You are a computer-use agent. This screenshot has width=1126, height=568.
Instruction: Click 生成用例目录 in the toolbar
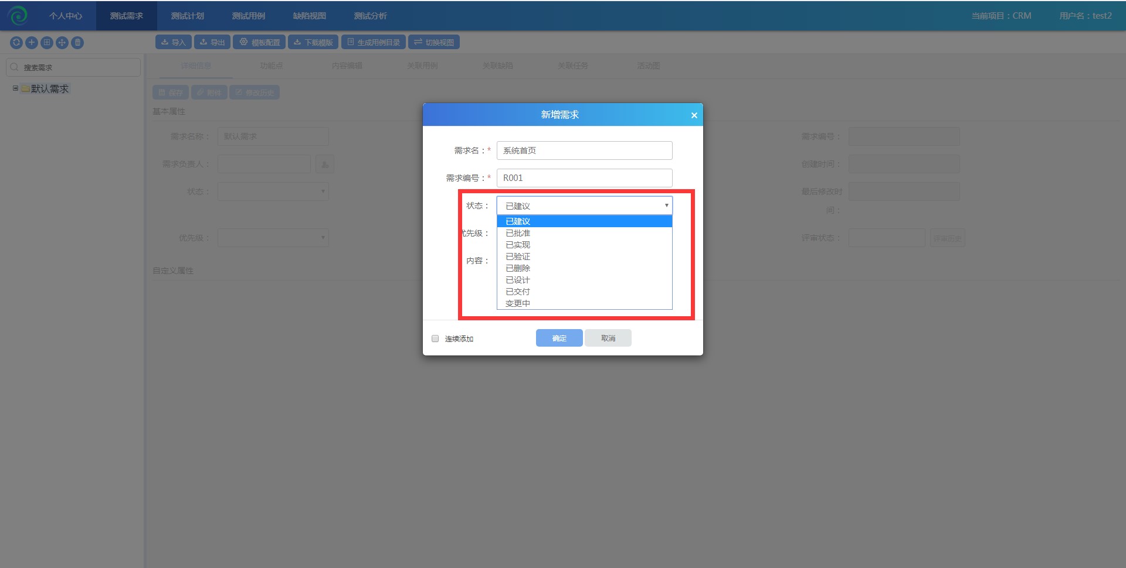click(374, 42)
